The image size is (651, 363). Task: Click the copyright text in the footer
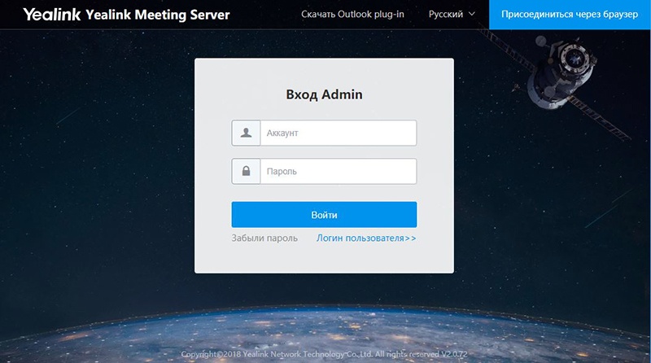click(x=324, y=354)
